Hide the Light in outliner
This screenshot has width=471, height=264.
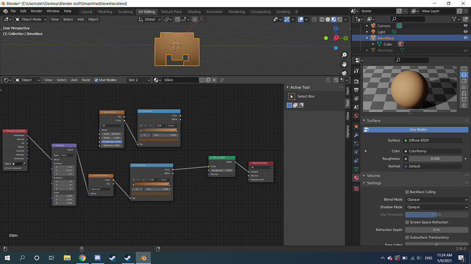(465, 32)
